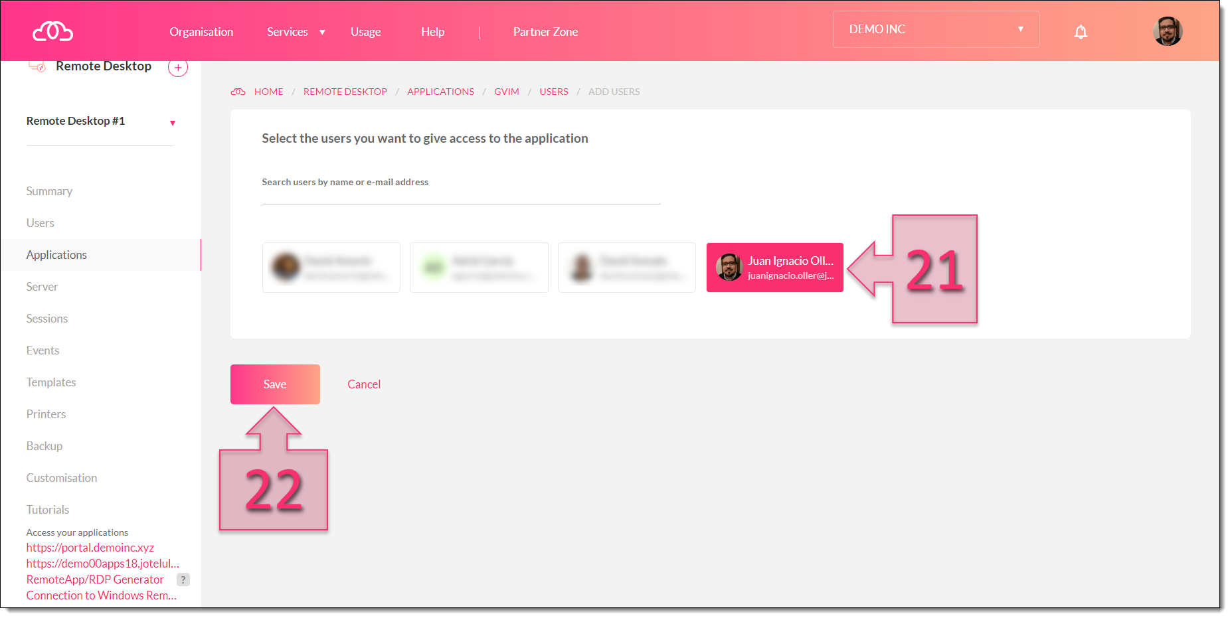Select the first blurred user card

331,268
